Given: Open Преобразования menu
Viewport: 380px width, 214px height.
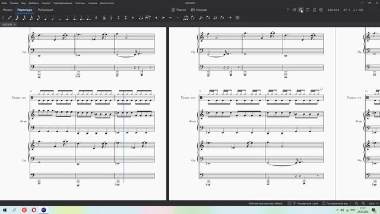Looking at the screenshot, I should point(63,3).
